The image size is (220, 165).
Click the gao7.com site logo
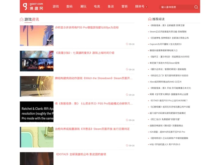(x=33, y=6)
